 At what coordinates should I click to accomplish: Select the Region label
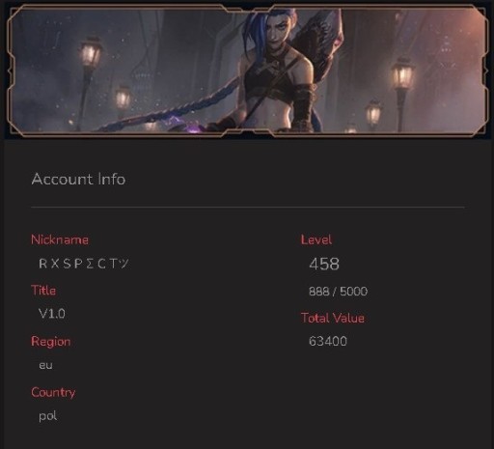pos(50,342)
